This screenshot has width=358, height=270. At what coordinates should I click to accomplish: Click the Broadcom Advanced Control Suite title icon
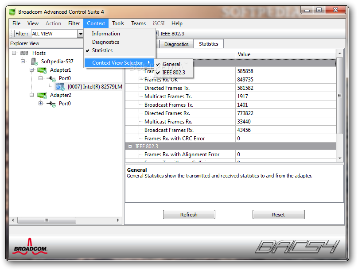pos(12,12)
